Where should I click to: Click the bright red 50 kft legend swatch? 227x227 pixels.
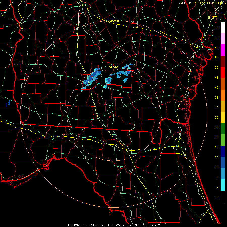[x=223, y=73]
